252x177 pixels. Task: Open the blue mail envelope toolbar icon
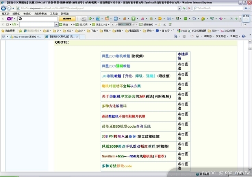click(x=116, y=19)
